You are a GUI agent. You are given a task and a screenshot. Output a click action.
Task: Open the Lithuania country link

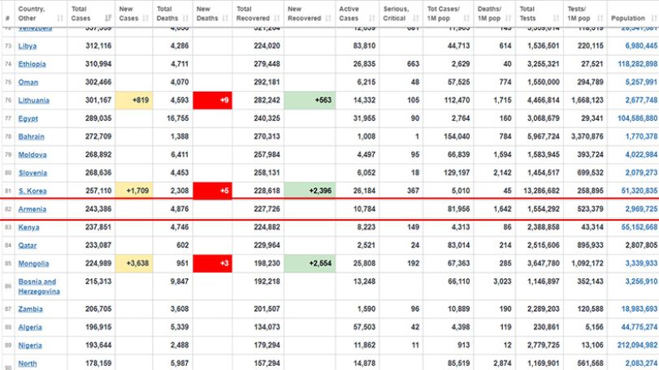point(33,101)
